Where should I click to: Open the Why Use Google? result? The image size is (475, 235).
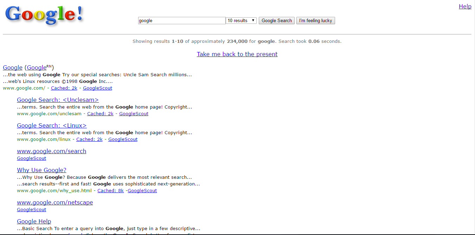pyautogui.click(x=41, y=170)
